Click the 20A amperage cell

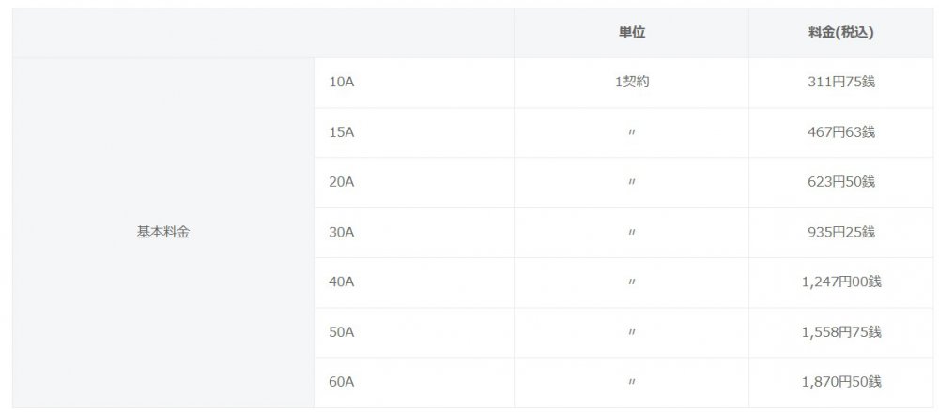[342, 182]
